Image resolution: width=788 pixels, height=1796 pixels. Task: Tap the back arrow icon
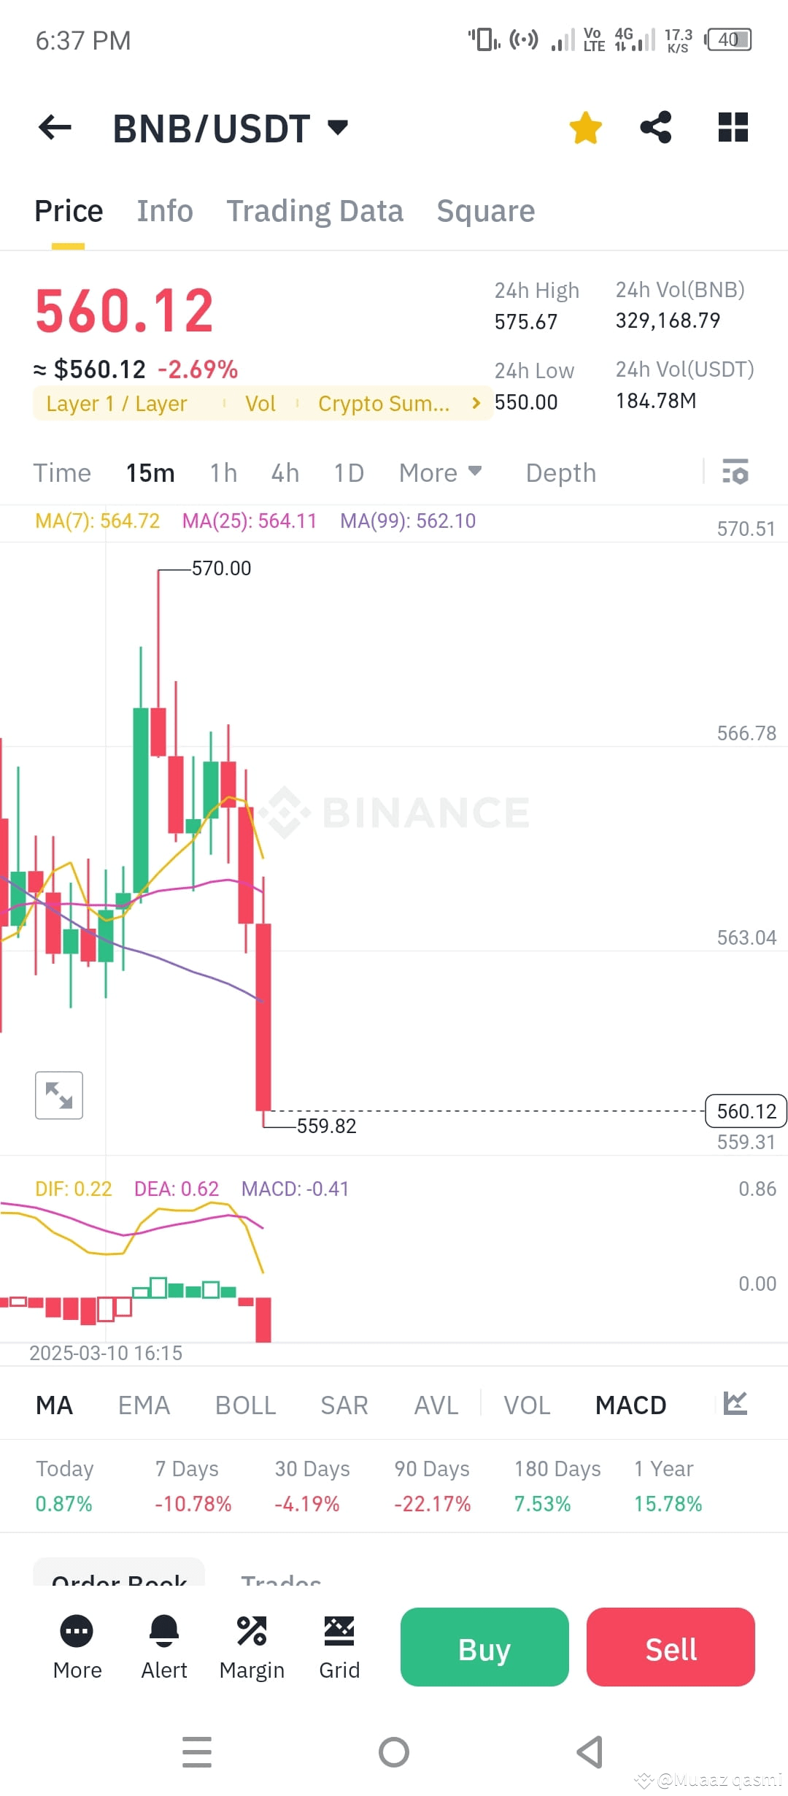[55, 128]
